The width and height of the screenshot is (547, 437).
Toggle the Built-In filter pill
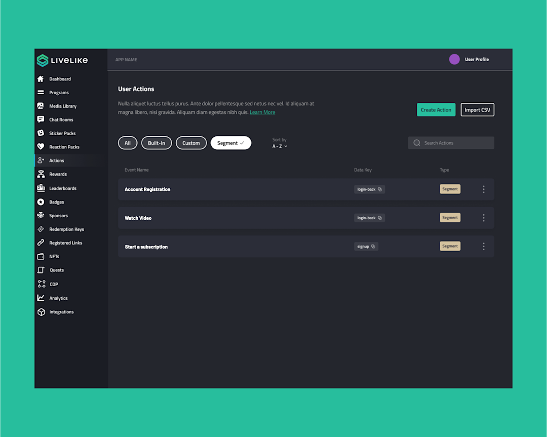[157, 143]
